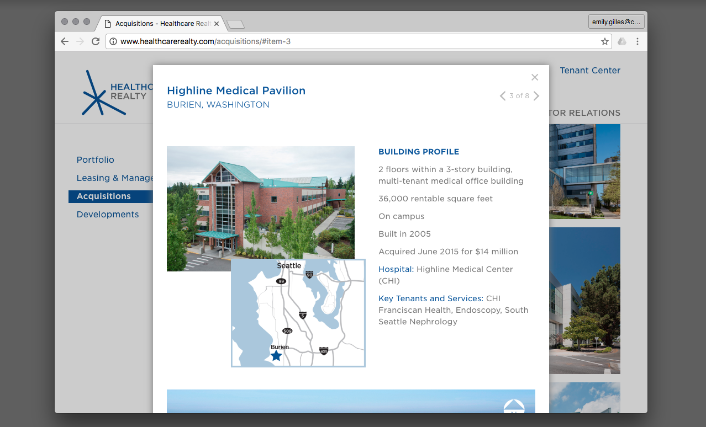This screenshot has width=706, height=427.
Task: Open the Chrome three-dot menu
Action: pos(637,41)
